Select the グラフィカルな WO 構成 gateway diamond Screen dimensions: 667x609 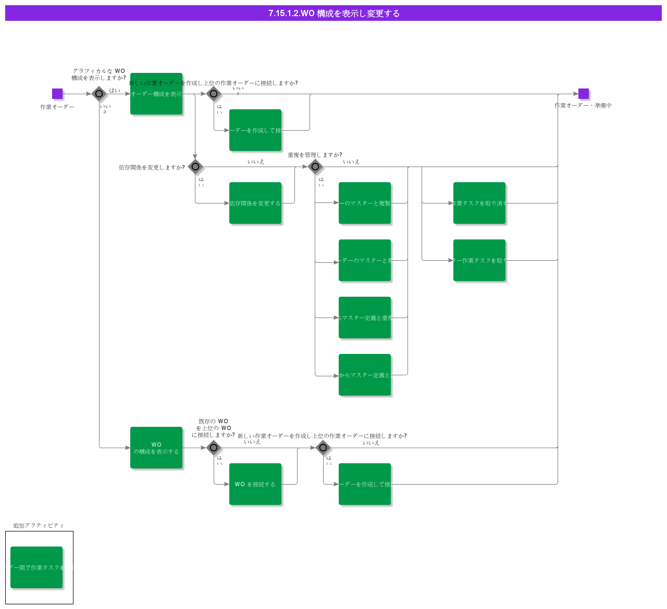99,94
